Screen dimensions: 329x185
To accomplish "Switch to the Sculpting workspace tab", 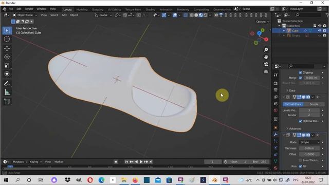I will [x=98, y=9].
